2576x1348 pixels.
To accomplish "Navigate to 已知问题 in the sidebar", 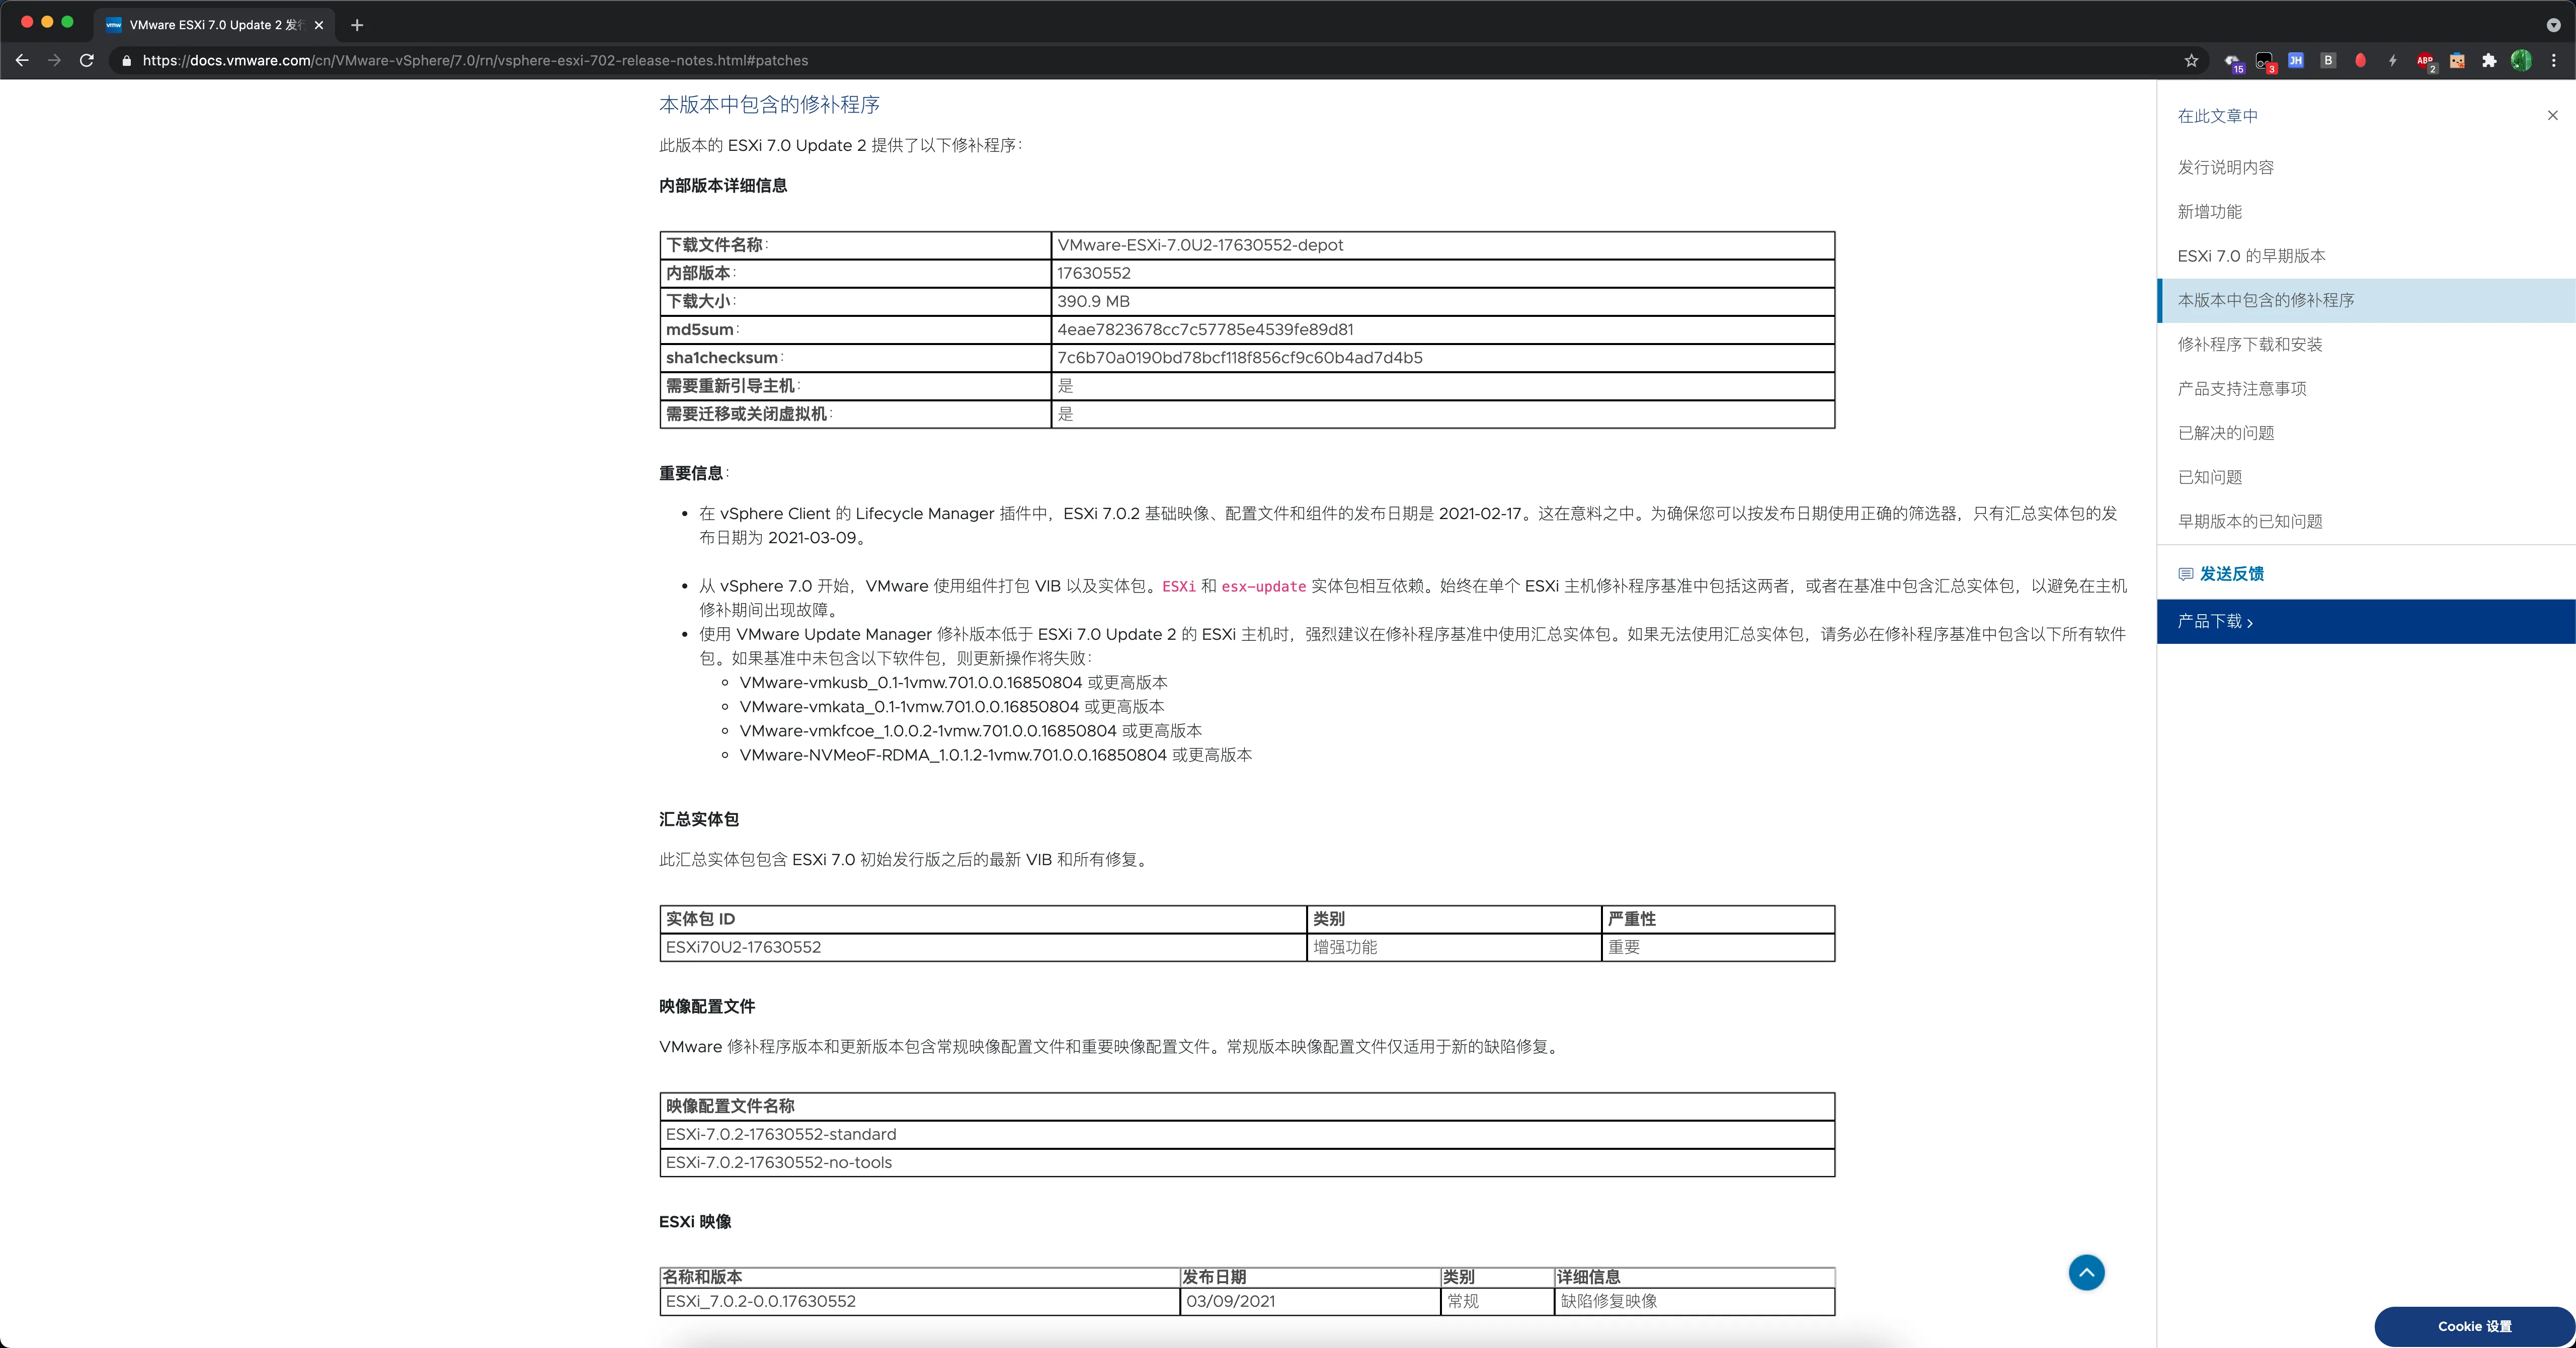I will point(2209,477).
